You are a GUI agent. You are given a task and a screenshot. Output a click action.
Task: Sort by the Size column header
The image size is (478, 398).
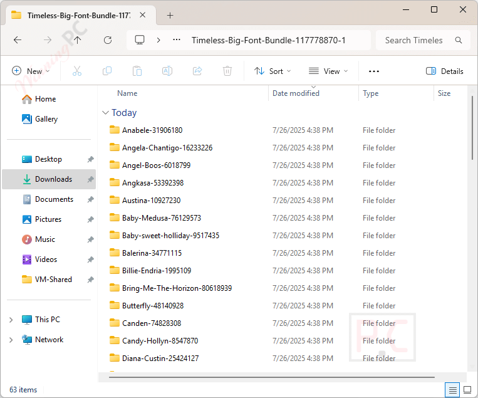[x=444, y=93]
